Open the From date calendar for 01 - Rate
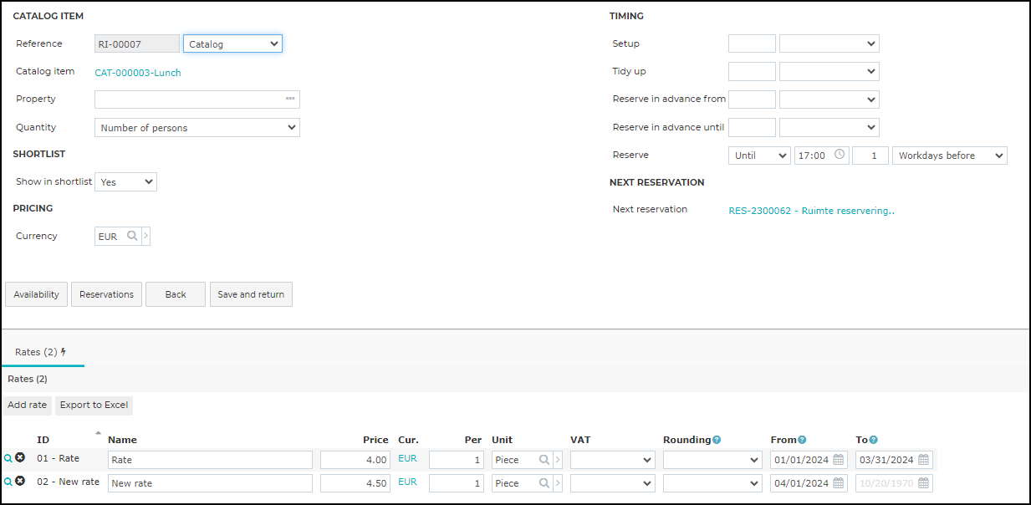This screenshot has width=1031, height=505. coord(838,460)
